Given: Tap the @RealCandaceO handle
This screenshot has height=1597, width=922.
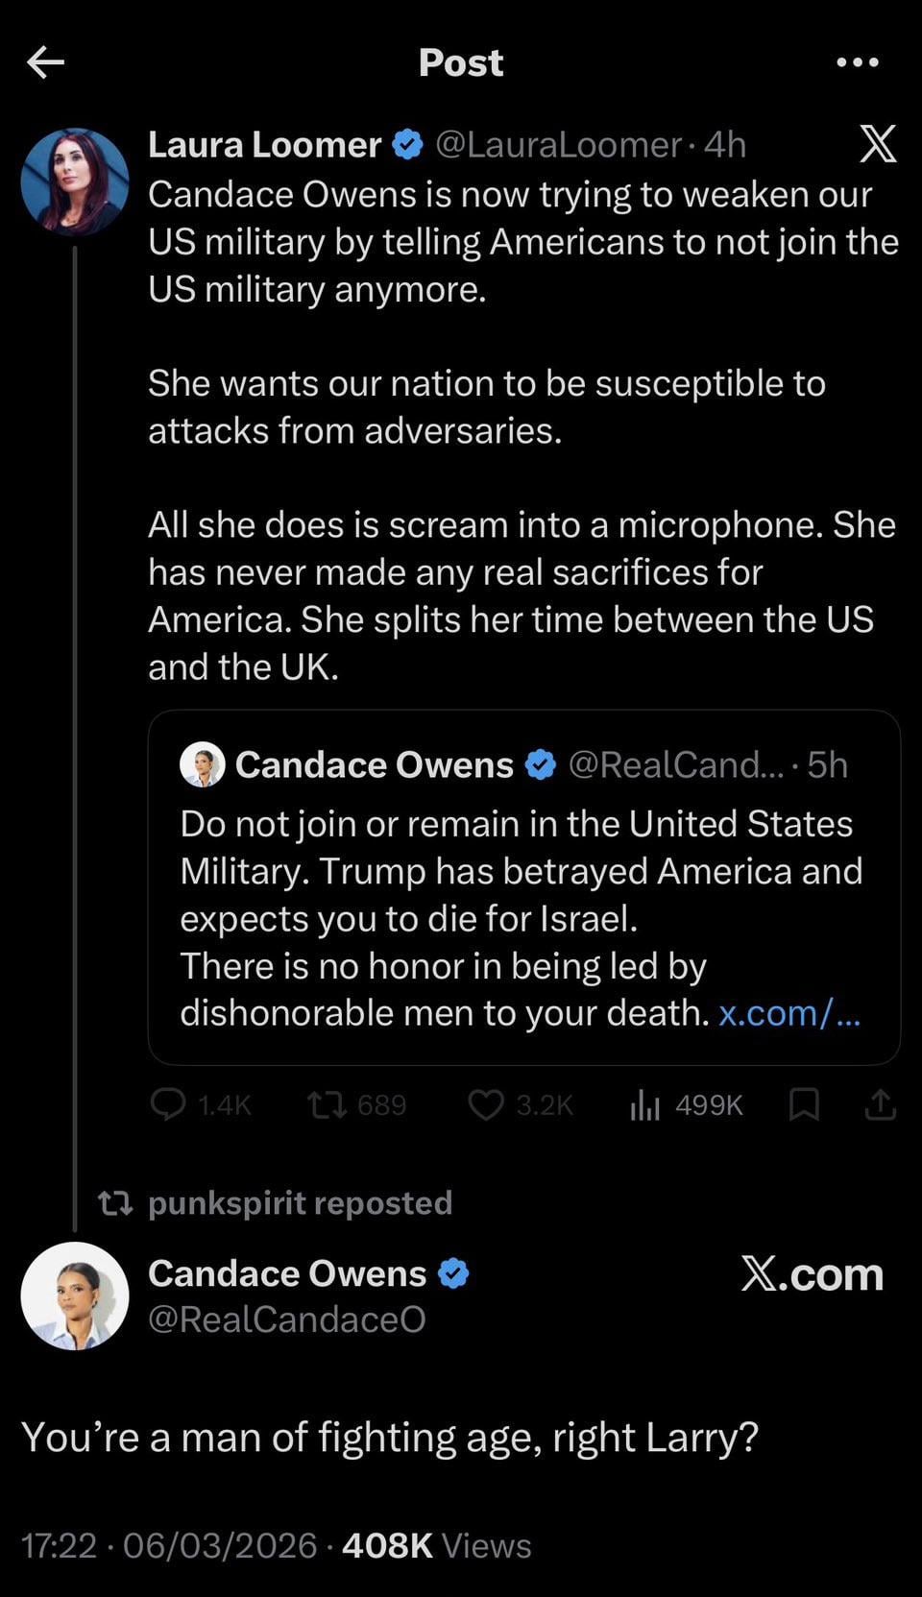Looking at the screenshot, I should pyautogui.click(x=287, y=1319).
